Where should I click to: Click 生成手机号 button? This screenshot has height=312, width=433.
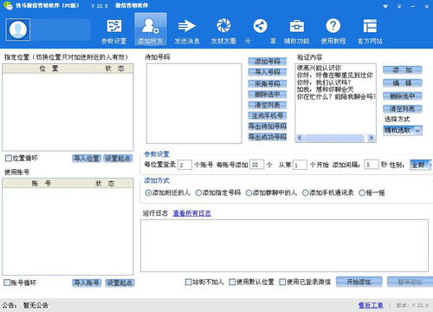click(268, 115)
